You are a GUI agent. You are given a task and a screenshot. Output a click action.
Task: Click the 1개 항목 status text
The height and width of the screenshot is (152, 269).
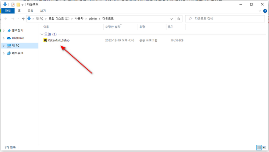pos(10,147)
